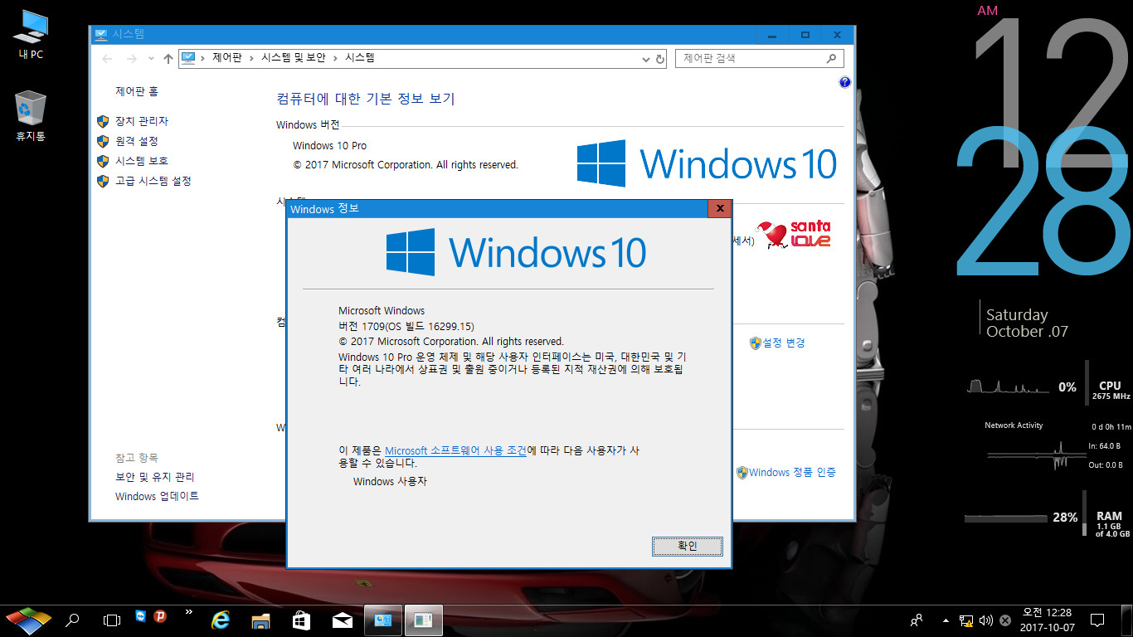The height and width of the screenshot is (637, 1133).
Task: Open Task View on the taskbar
Action: [111, 620]
